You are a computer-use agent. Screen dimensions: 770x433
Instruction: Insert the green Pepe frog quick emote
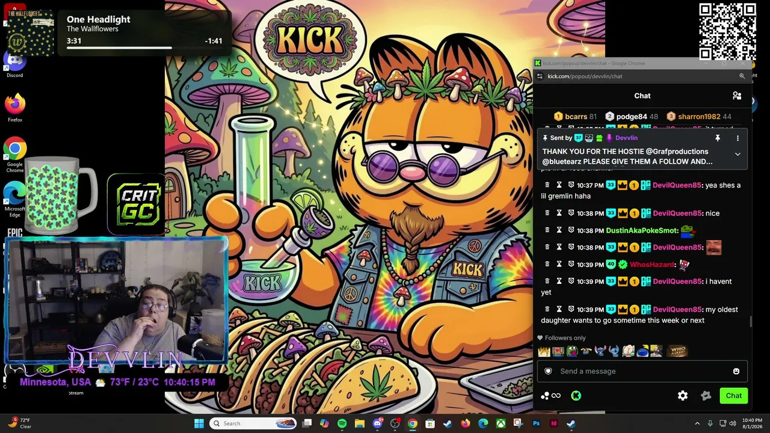click(572, 351)
